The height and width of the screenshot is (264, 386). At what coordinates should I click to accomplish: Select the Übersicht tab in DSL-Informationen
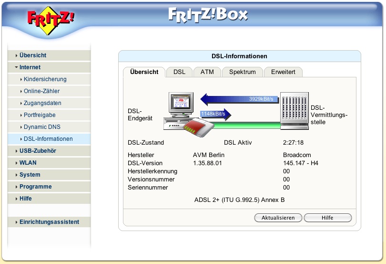[144, 72]
